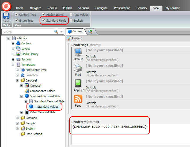Click the Branches icon
Image resolution: width=190 pixels, height=147 pixels.
point(22,75)
